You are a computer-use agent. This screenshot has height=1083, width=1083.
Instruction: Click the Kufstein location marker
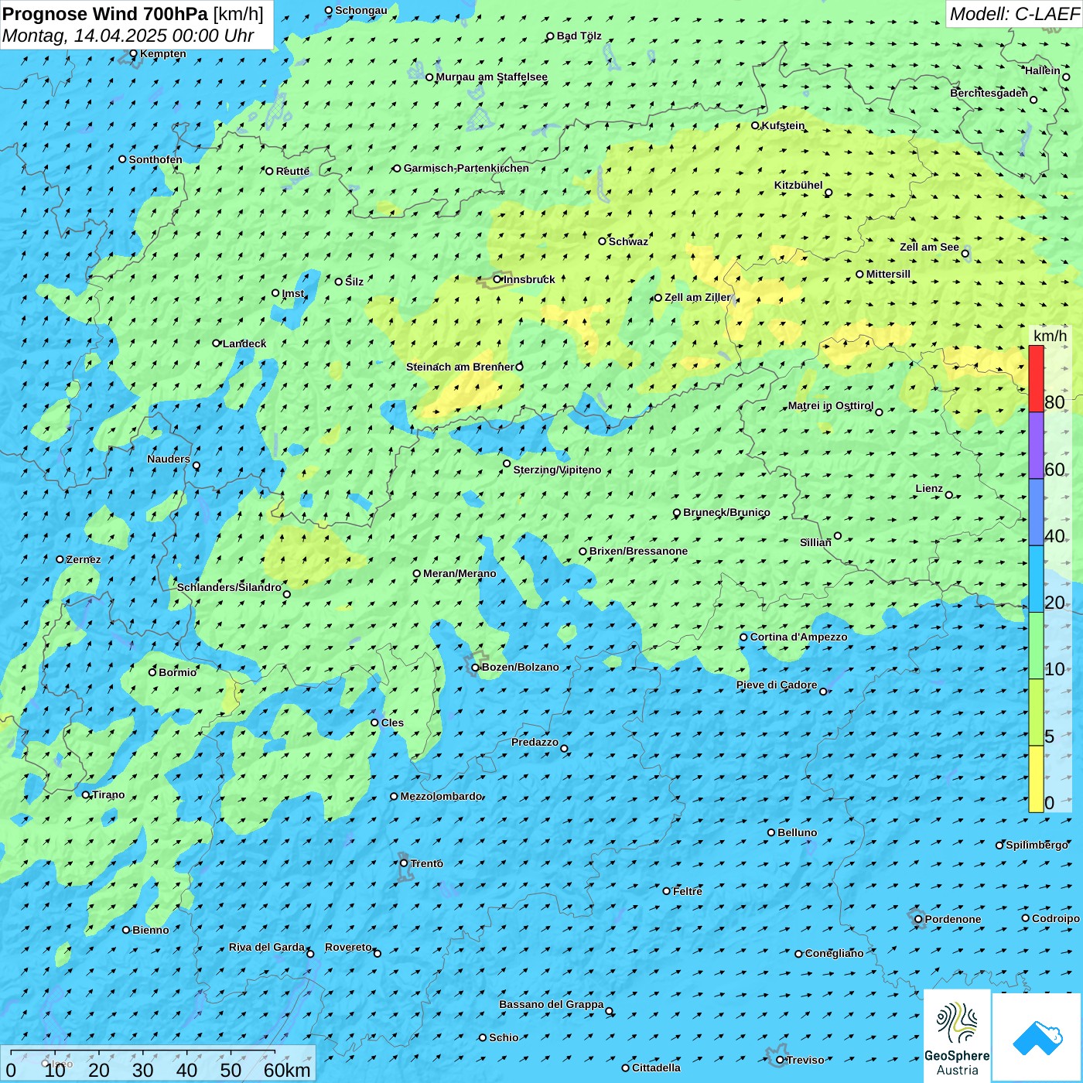[x=756, y=125]
